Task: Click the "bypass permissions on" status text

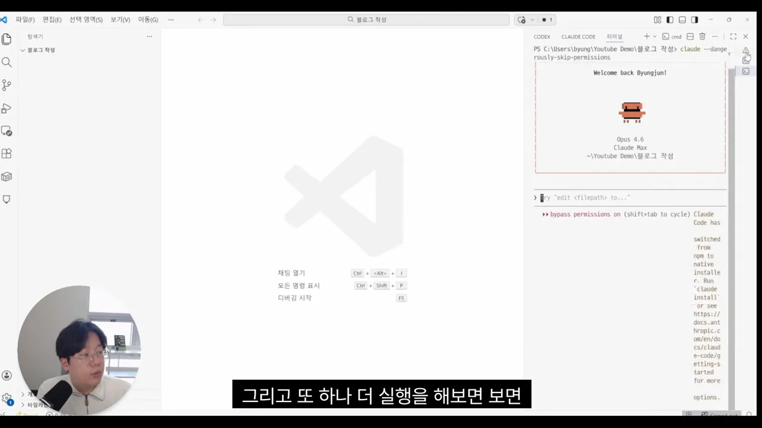Action: 585,214
